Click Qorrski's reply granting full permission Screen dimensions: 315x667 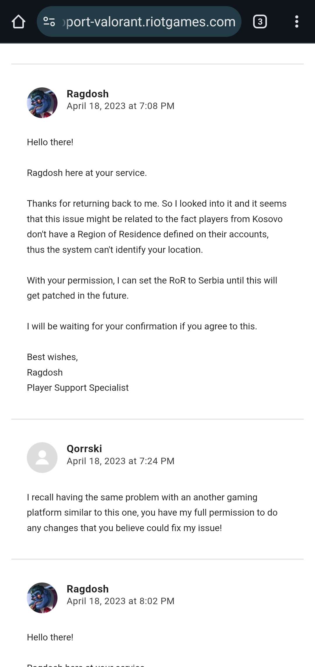(152, 512)
